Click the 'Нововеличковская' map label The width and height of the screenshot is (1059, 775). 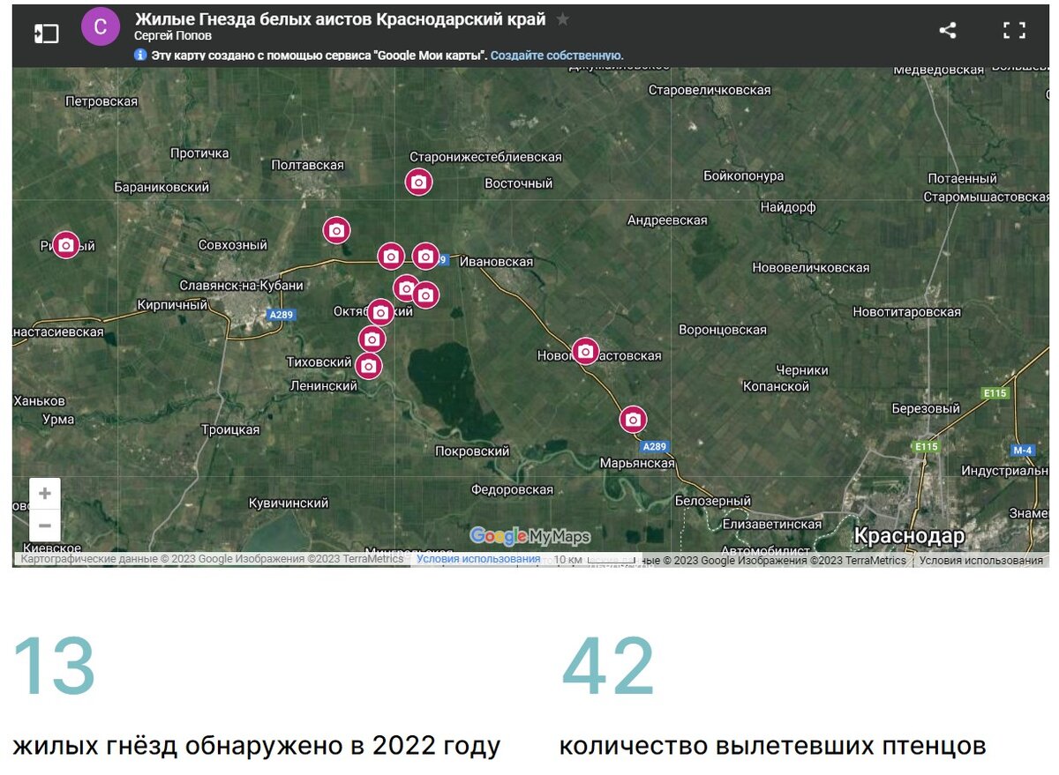(x=811, y=267)
